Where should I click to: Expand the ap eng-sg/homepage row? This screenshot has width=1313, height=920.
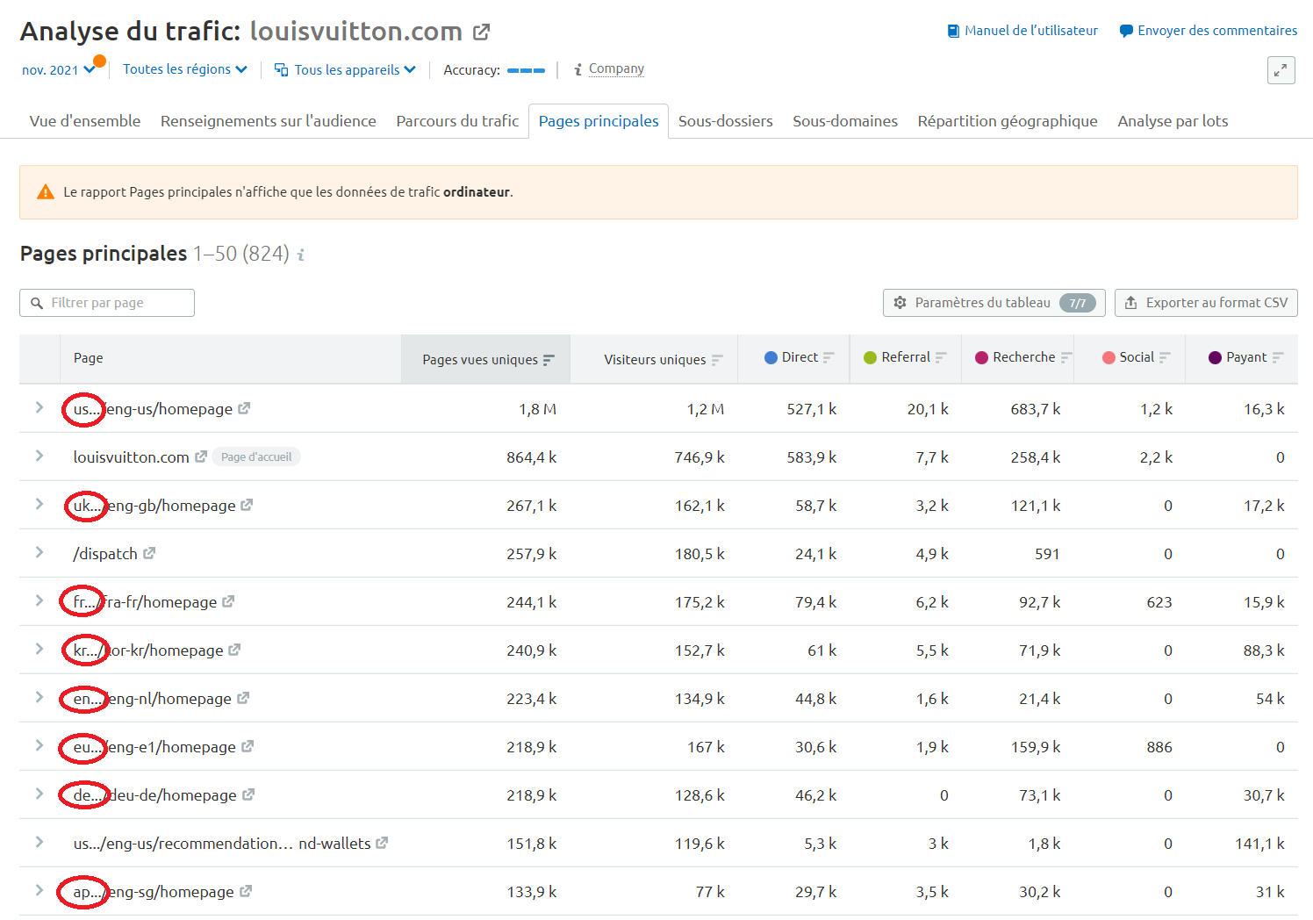point(39,890)
